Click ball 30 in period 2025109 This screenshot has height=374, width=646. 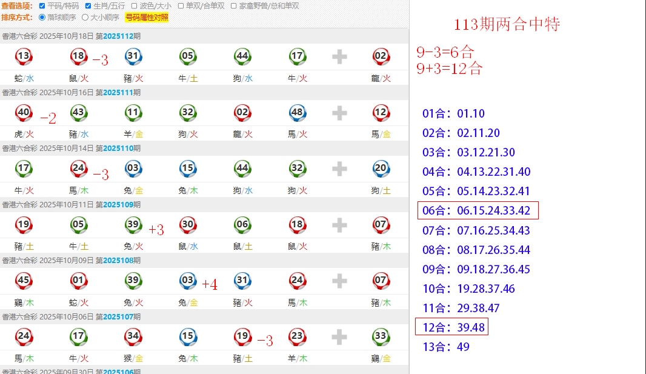tap(188, 225)
